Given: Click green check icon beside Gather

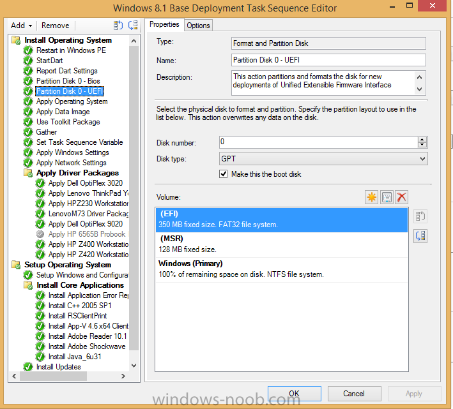Looking at the screenshot, I should (x=28, y=132).
